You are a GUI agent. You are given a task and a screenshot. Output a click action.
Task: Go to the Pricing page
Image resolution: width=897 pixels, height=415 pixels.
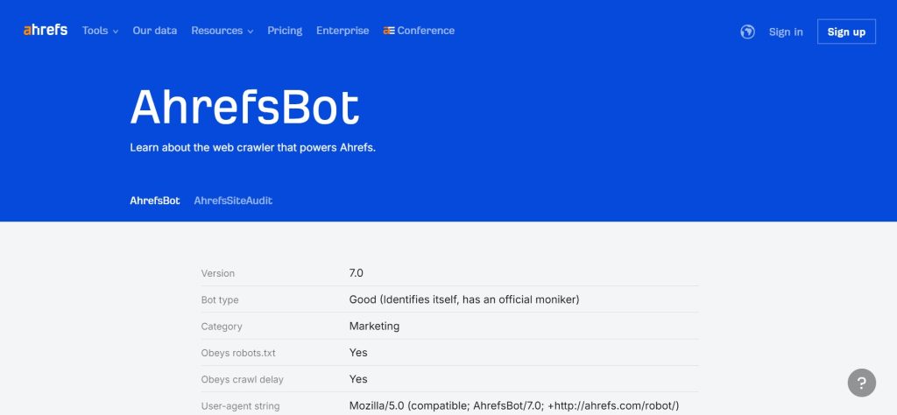pyautogui.click(x=285, y=31)
